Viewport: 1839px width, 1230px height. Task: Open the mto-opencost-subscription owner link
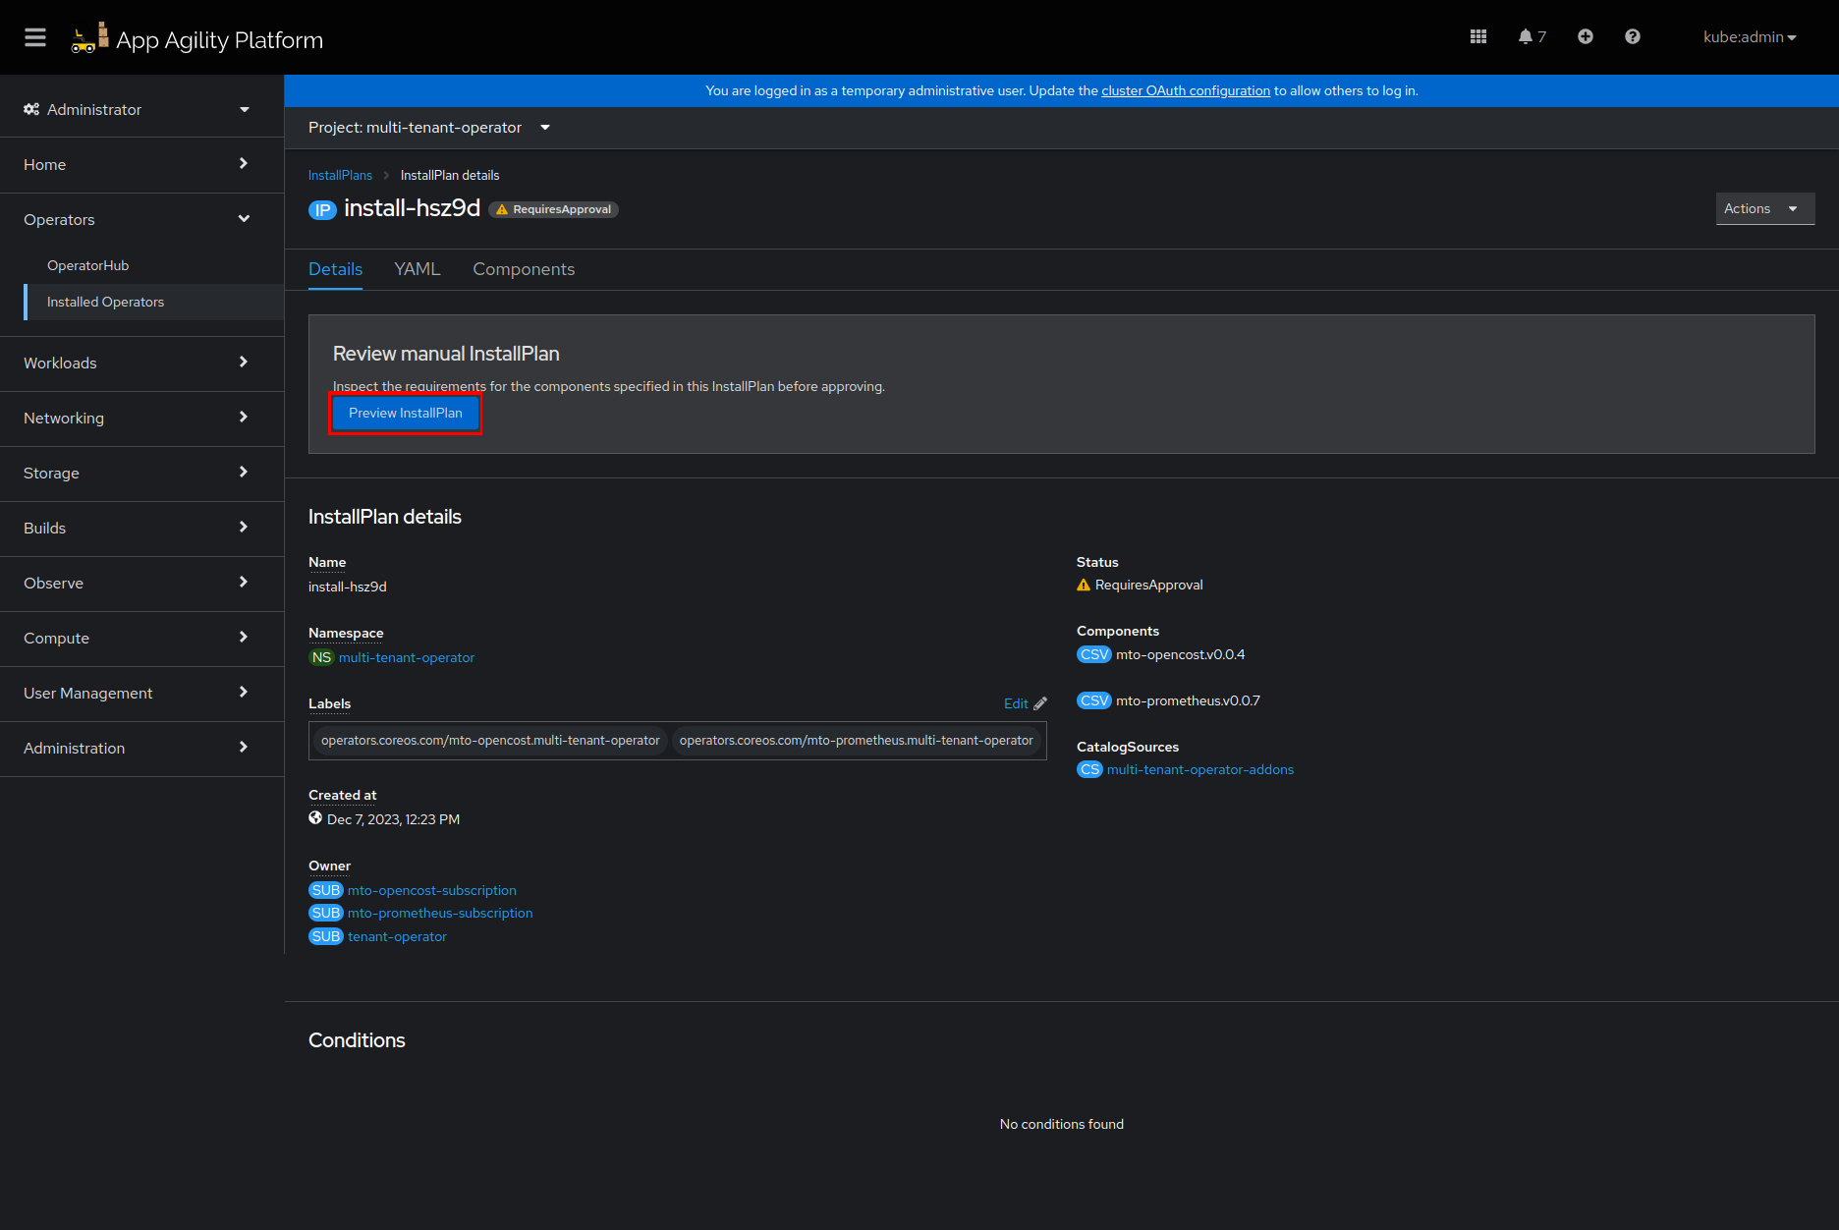[x=431, y=891]
